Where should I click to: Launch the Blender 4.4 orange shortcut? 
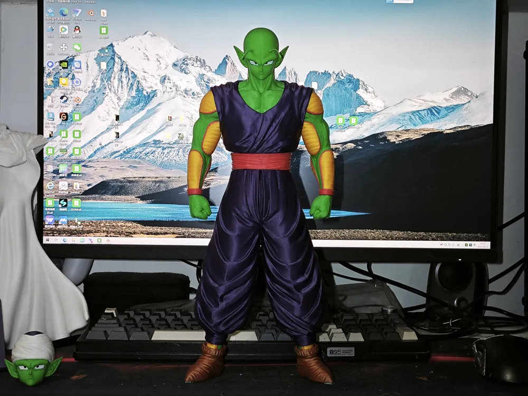click(x=77, y=100)
